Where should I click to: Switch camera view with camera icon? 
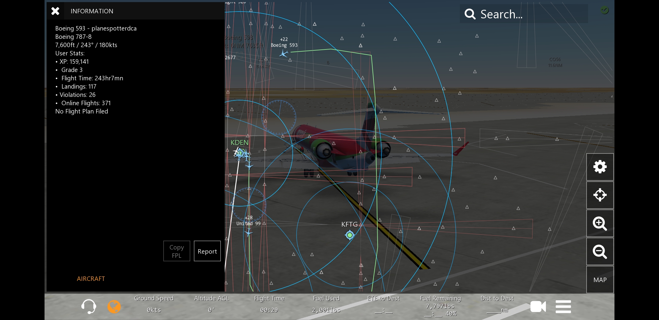538,306
